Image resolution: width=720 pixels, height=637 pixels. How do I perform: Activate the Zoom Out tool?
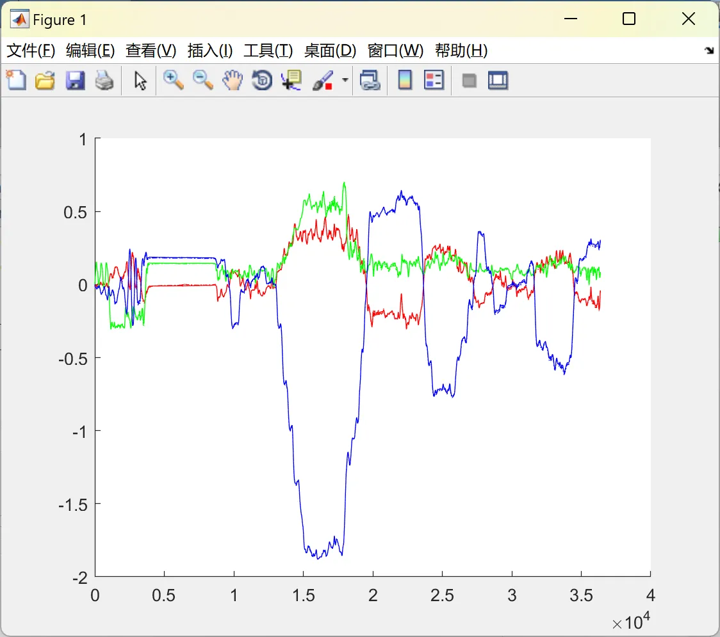coord(202,80)
